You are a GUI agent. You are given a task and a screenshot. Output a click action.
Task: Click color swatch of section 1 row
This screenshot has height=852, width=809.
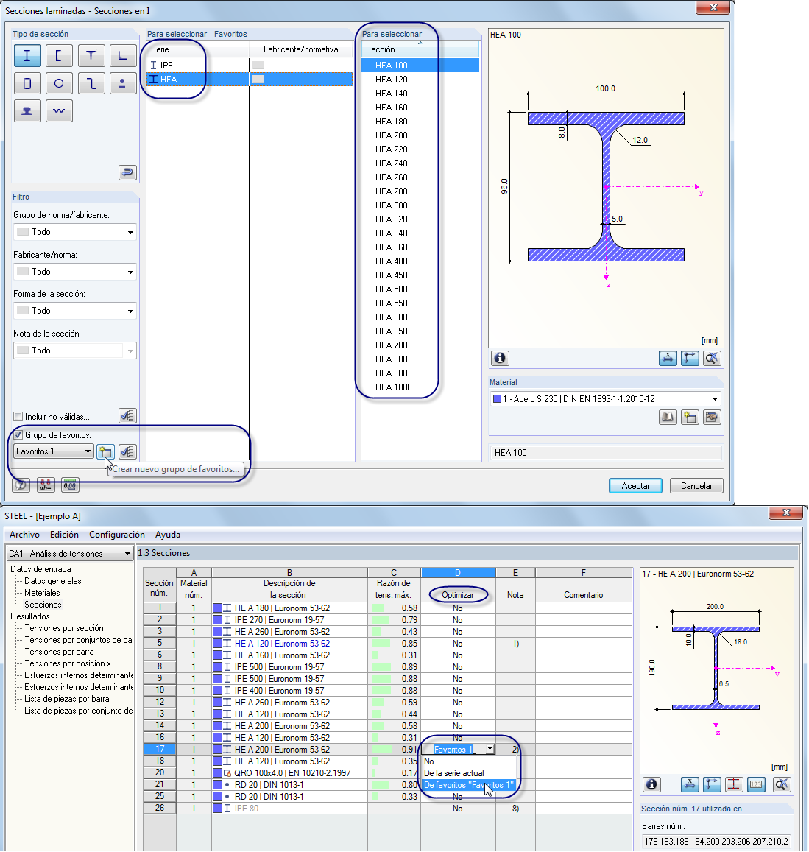pyautogui.click(x=217, y=608)
